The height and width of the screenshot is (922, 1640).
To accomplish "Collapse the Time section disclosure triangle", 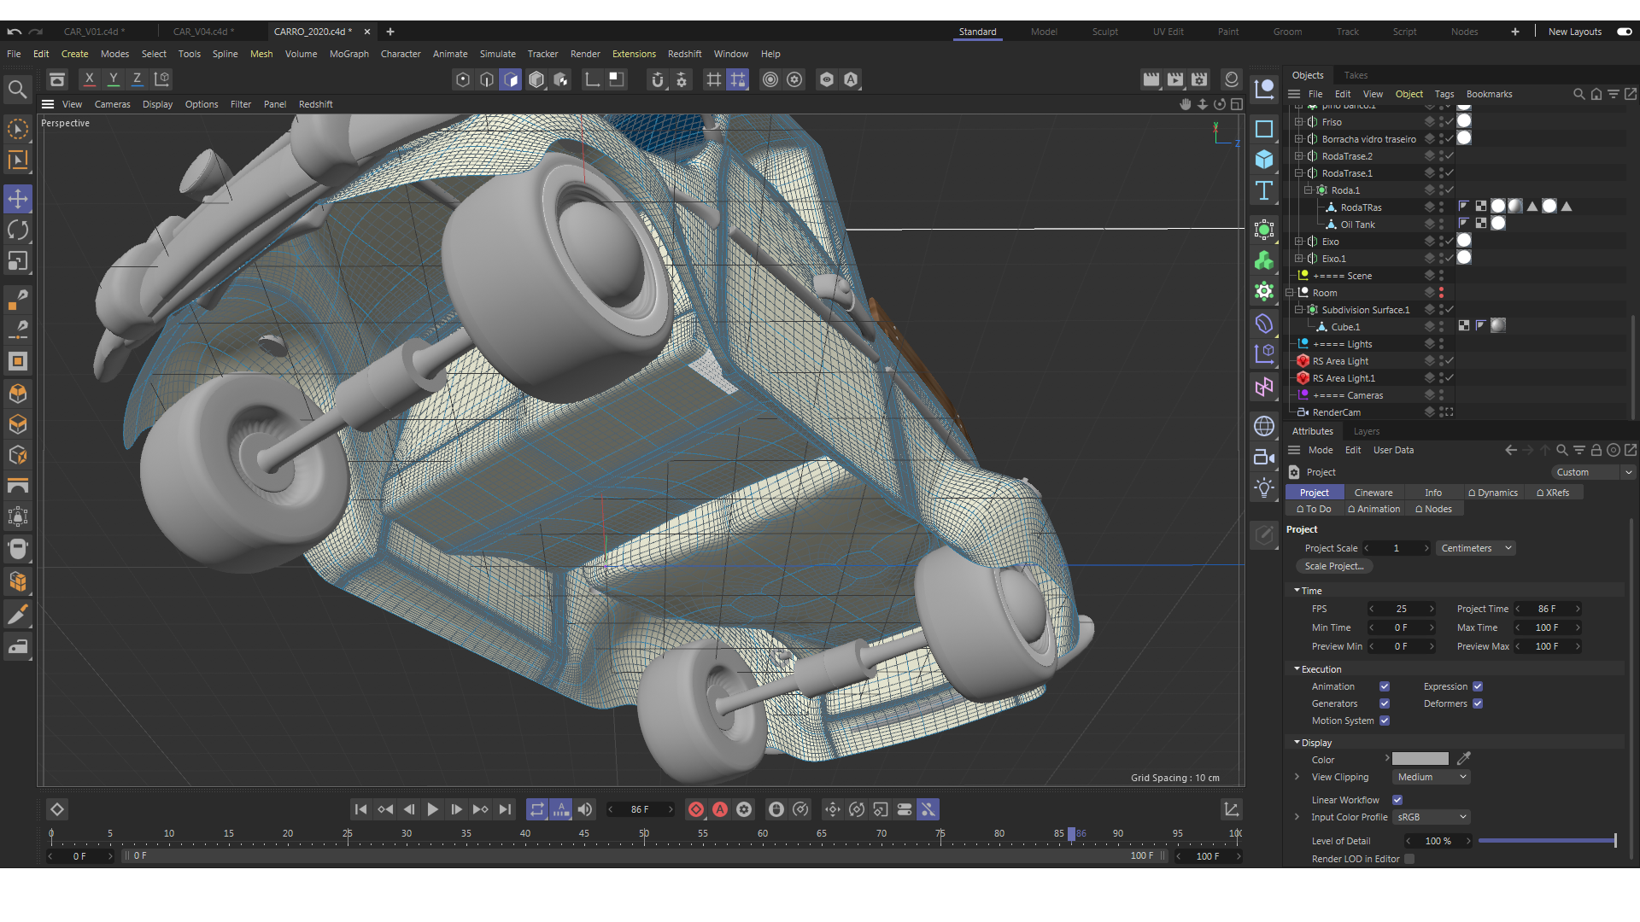I will 1297,590.
